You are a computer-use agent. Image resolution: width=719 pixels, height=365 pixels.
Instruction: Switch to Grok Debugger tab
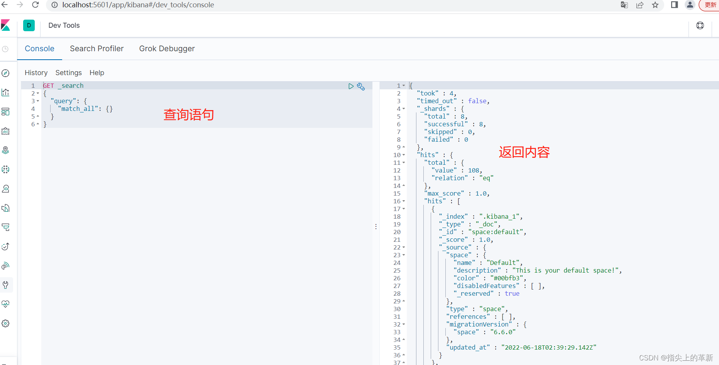pos(167,49)
